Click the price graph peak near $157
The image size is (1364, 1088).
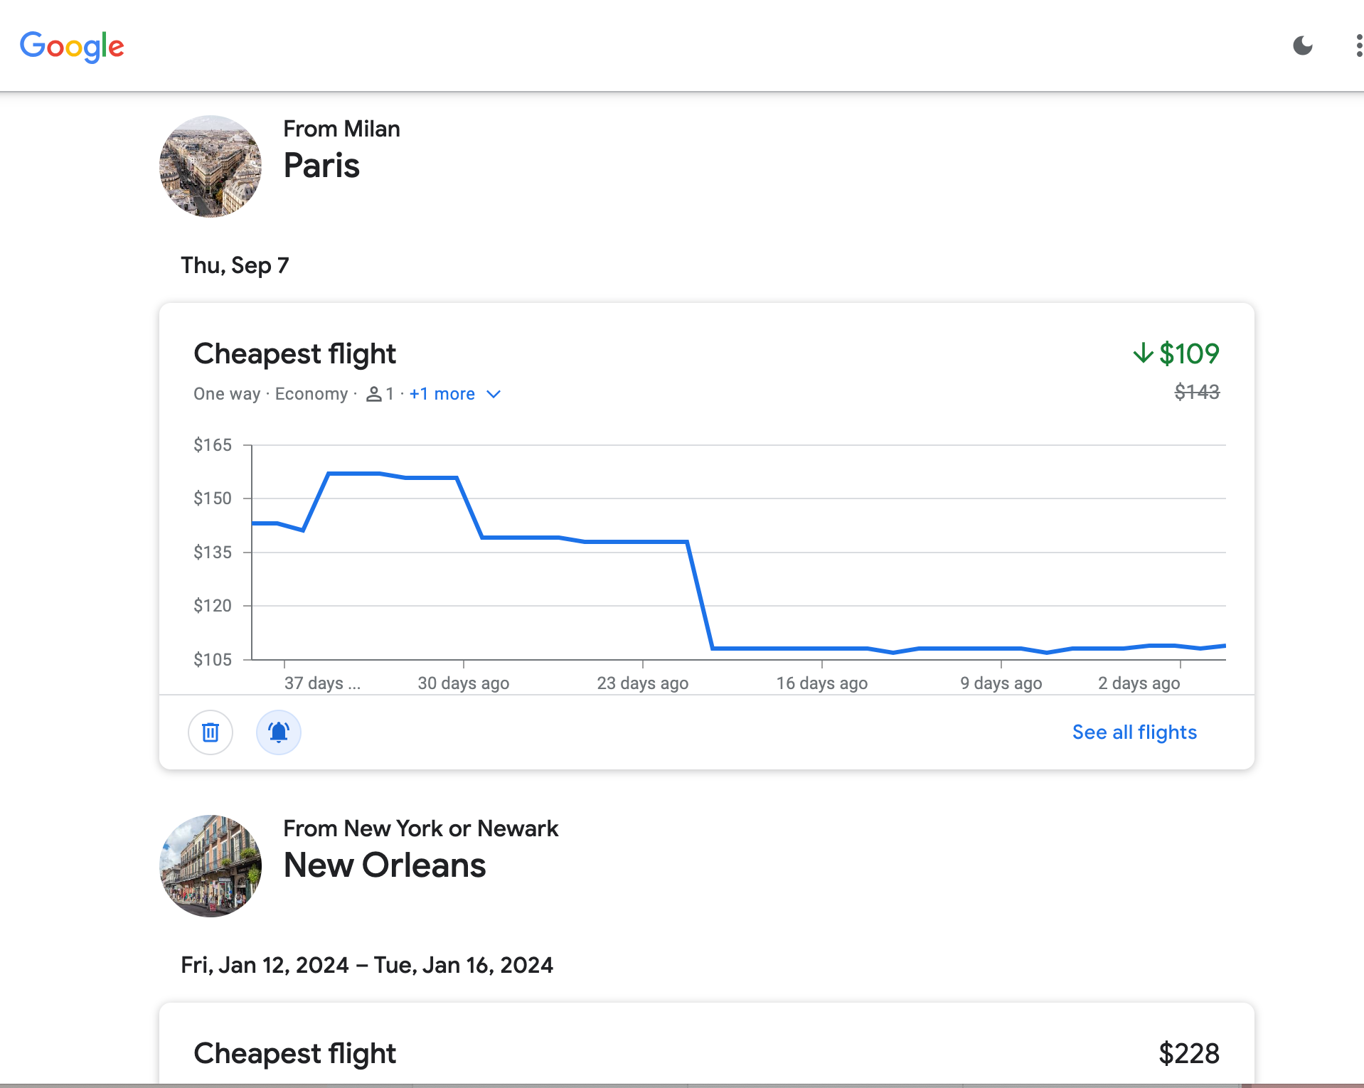(354, 474)
